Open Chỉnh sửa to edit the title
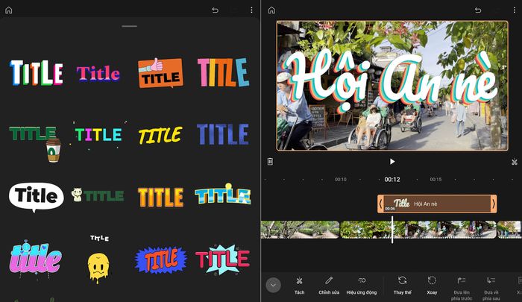The image size is (522, 302). pos(329,286)
